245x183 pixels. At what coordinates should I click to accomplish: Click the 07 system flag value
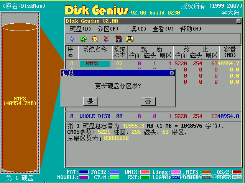pos(119,63)
